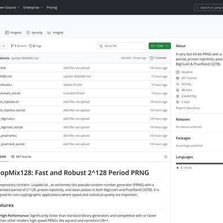Click the book icon beside Readme
Image resolution: width=223 pixels, height=223 pixels.
pyautogui.click(x=177, y=72)
